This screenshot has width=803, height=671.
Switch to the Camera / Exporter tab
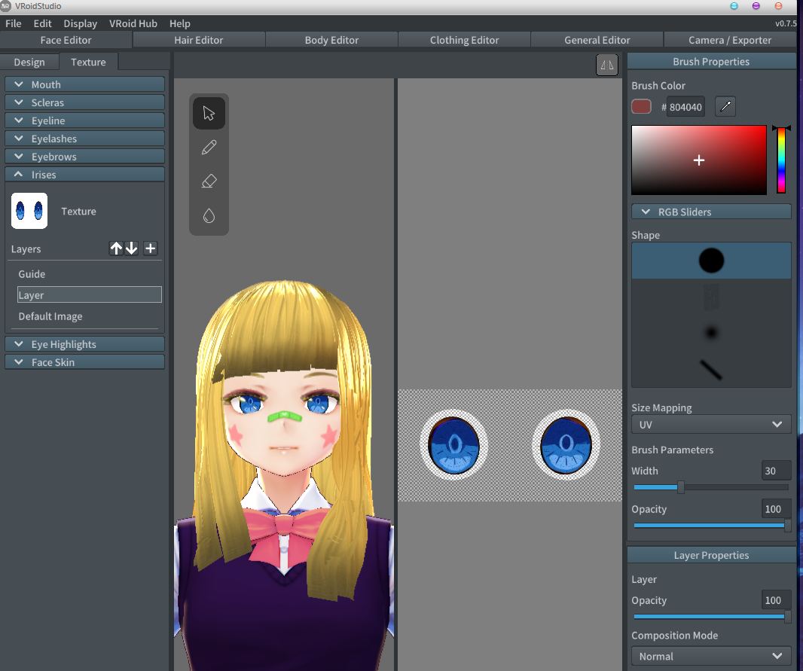pyautogui.click(x=730, y=40)
